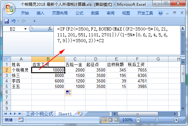Switch to the Sheet1 worksheet tab
This screenshot has width=188, height=126.
pos(65,114)
